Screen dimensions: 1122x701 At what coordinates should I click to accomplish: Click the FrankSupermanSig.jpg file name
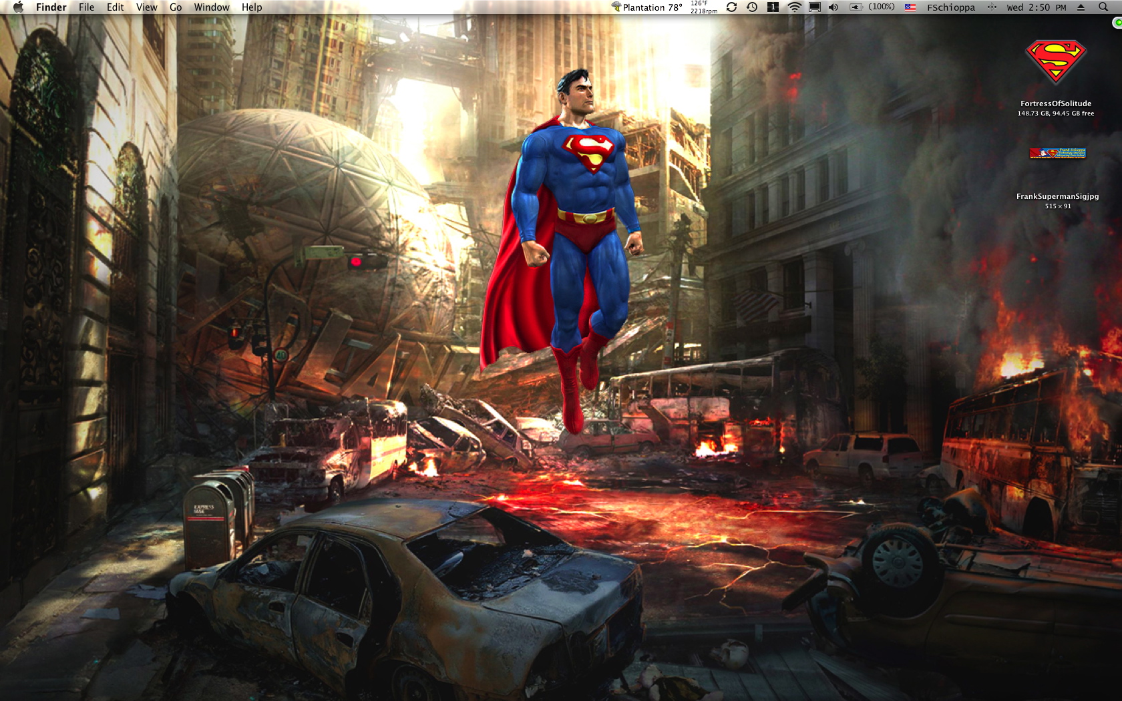point(1058,196)
